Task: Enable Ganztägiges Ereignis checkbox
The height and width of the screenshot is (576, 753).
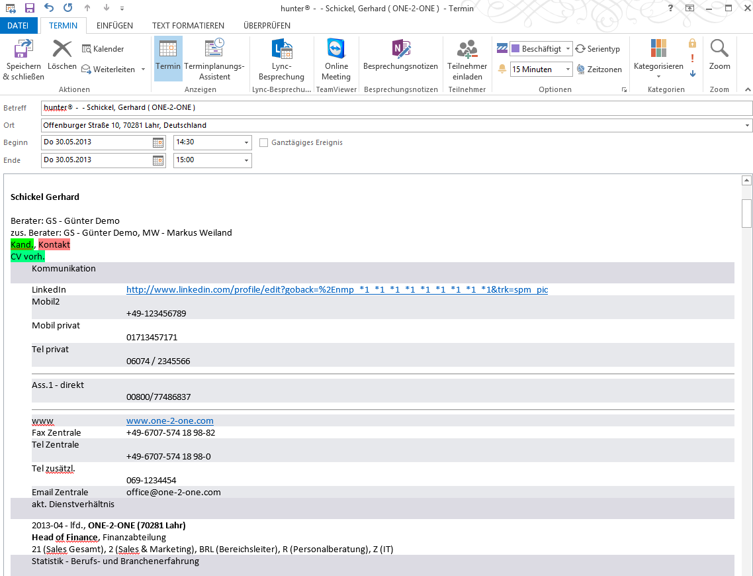Action: click(264, 142)
